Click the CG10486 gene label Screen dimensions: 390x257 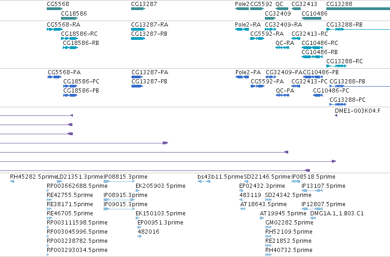pos(314,13)
